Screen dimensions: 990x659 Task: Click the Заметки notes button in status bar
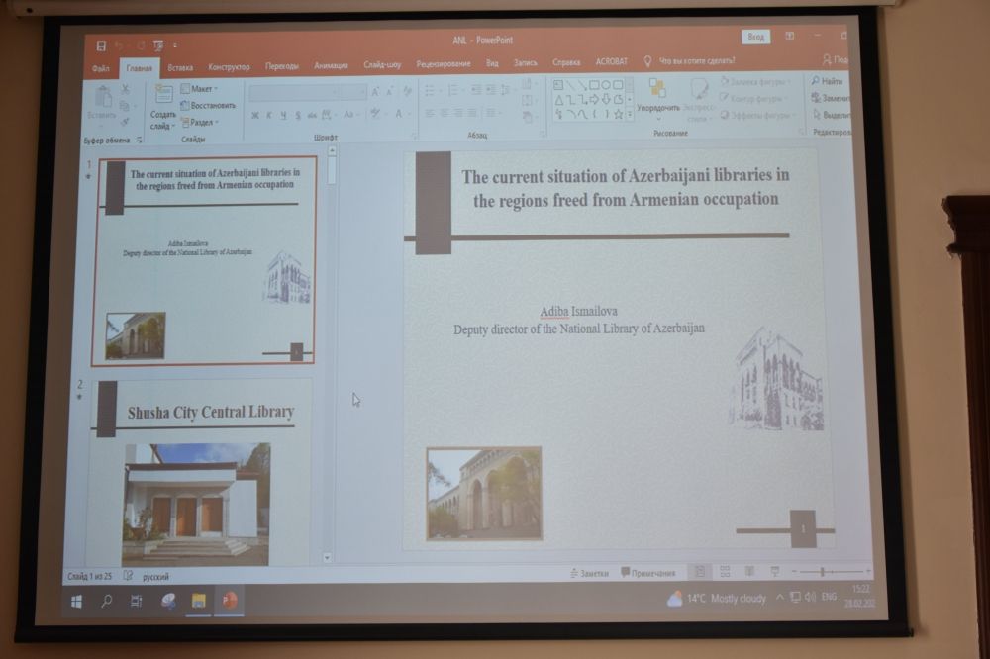click(589, 573)
